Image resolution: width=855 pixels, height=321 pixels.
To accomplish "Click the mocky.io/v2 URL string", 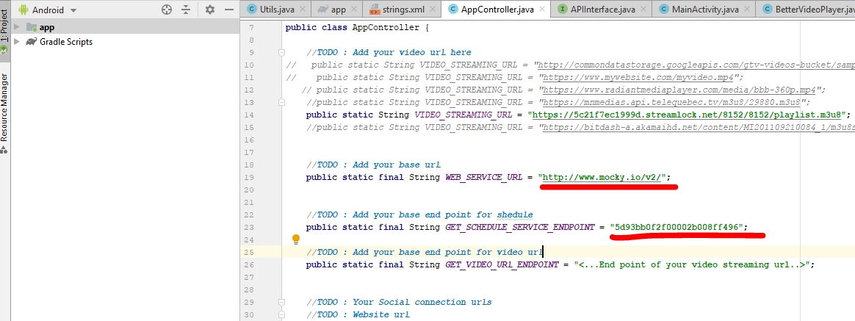I will (604, 178).
